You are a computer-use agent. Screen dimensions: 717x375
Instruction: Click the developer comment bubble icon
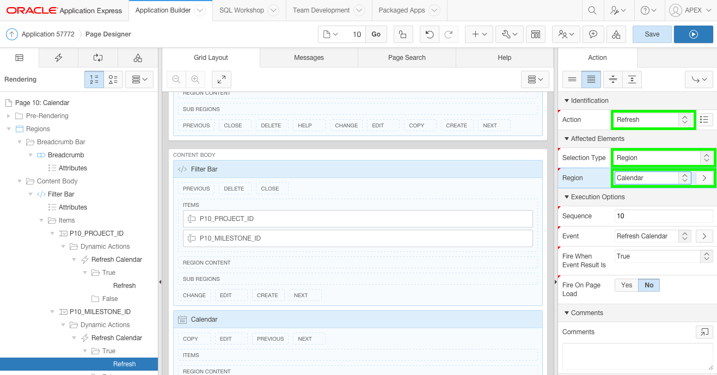pyautogui.click(x=593, y=34)
